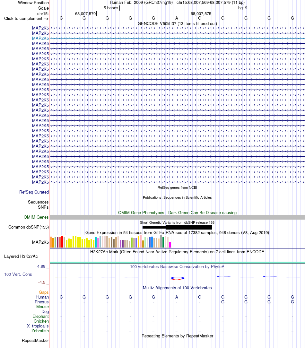Click the chr15:68,007,569-68,007,579 (11 bp) position text
The height and width of the screenshot is (348, 305).
(x=210, y=3)
